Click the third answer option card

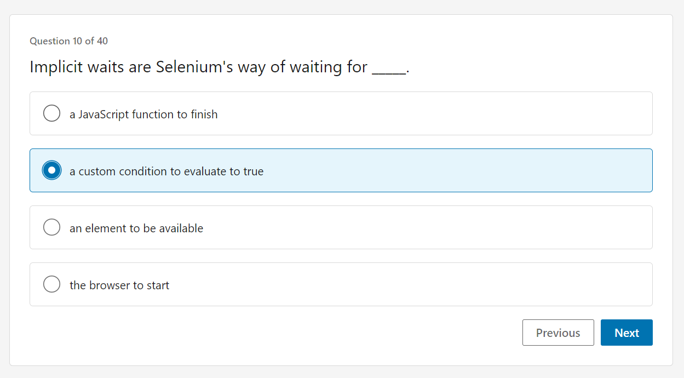coord(341,227)
